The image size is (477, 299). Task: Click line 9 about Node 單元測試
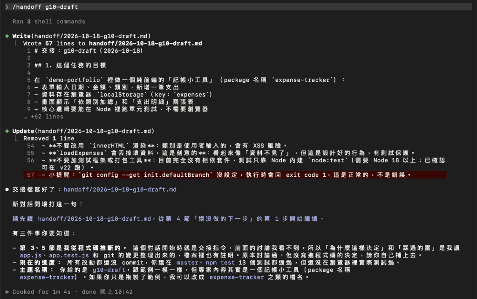pos(121,109)
